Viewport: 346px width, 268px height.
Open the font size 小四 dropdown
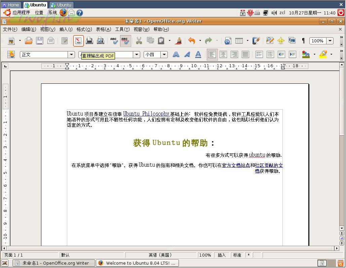click(164, 54)
